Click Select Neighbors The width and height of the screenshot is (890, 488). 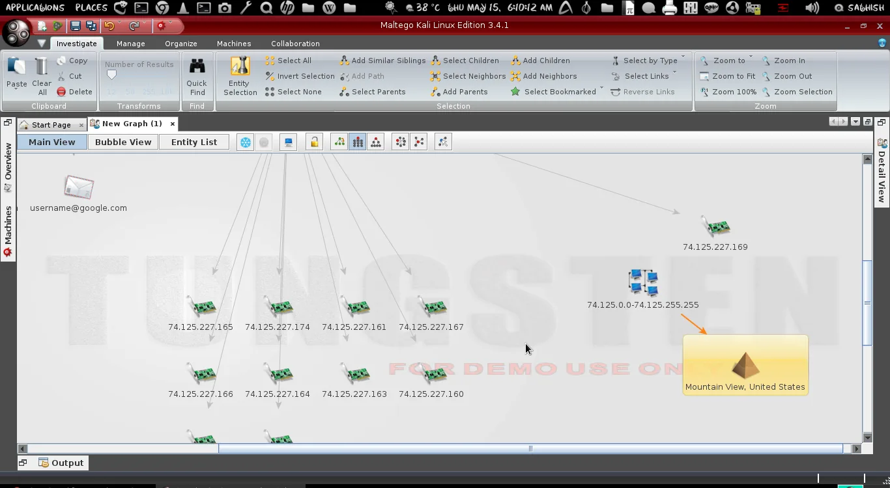tap(468, 76)
